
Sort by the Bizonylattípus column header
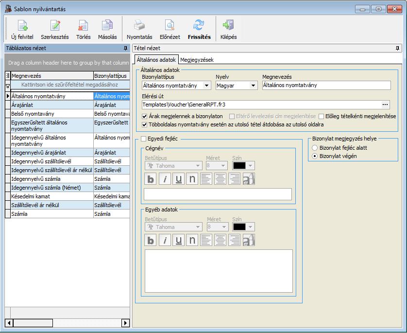(112, 76)
